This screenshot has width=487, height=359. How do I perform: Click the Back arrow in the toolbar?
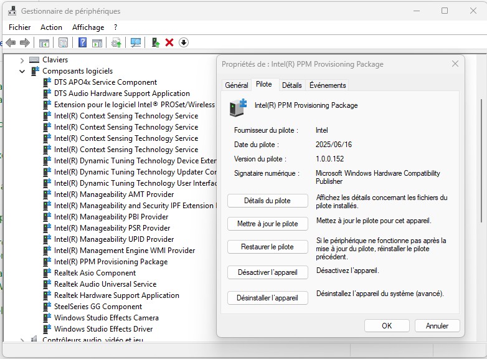click(x=11, y=42)
